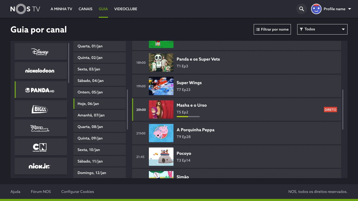The image size is (358, 201).
Task: Click the 21:45 time label
Action: coord(140,157)
